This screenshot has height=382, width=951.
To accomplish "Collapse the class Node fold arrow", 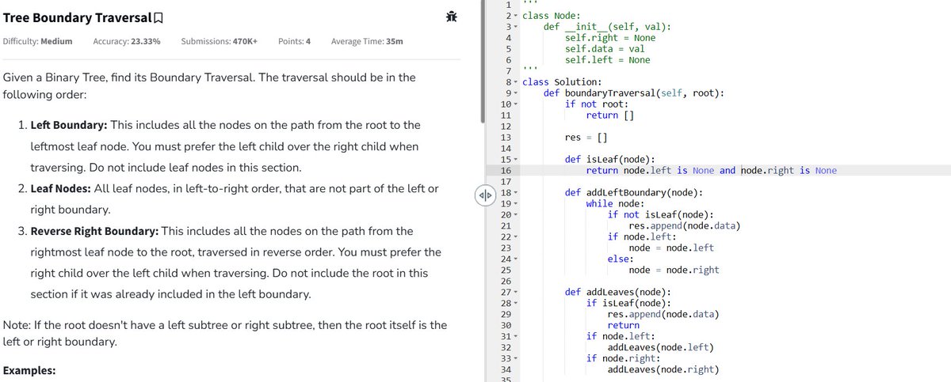I will 516,17.
